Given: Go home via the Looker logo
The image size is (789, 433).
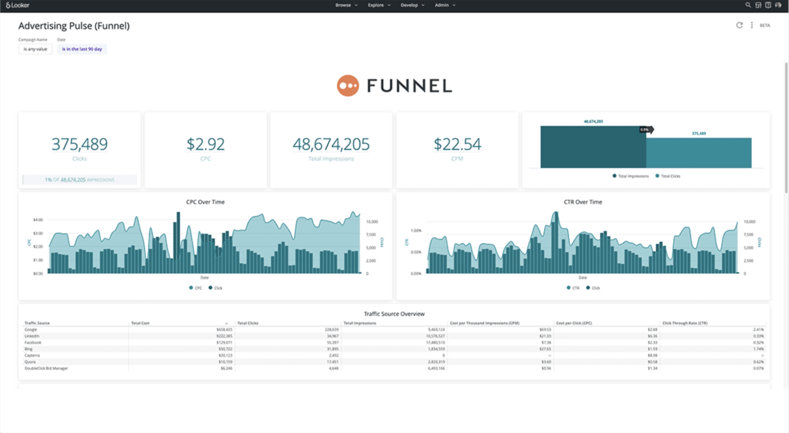Looking at the screenshot, I should 18,5.
